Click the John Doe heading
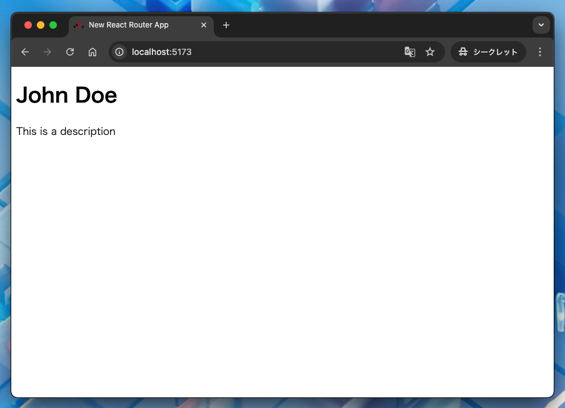This screenshot has height=408, width=565. 67,95
